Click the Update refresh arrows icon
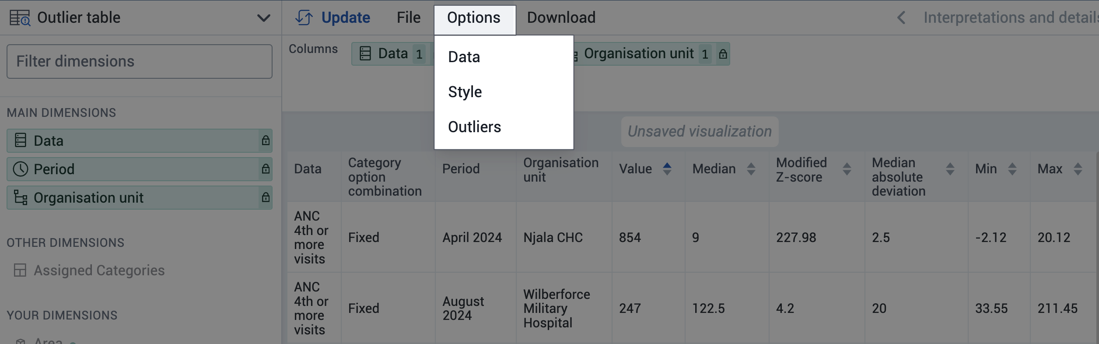This screenshot has height=344, width=1099. [304, 18]
